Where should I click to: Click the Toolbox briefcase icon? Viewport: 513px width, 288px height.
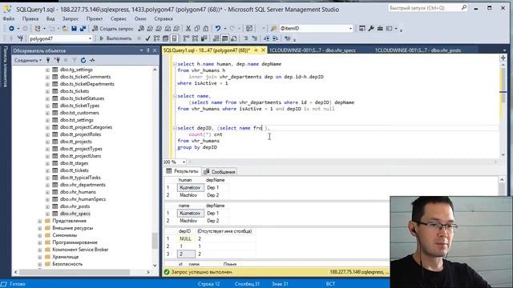(x=380, y=29)
